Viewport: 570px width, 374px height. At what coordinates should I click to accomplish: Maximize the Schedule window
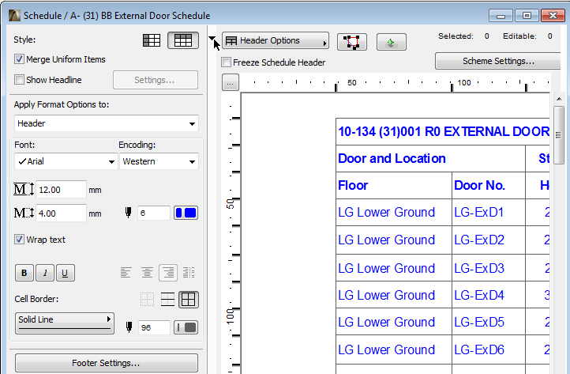(527, 16)
